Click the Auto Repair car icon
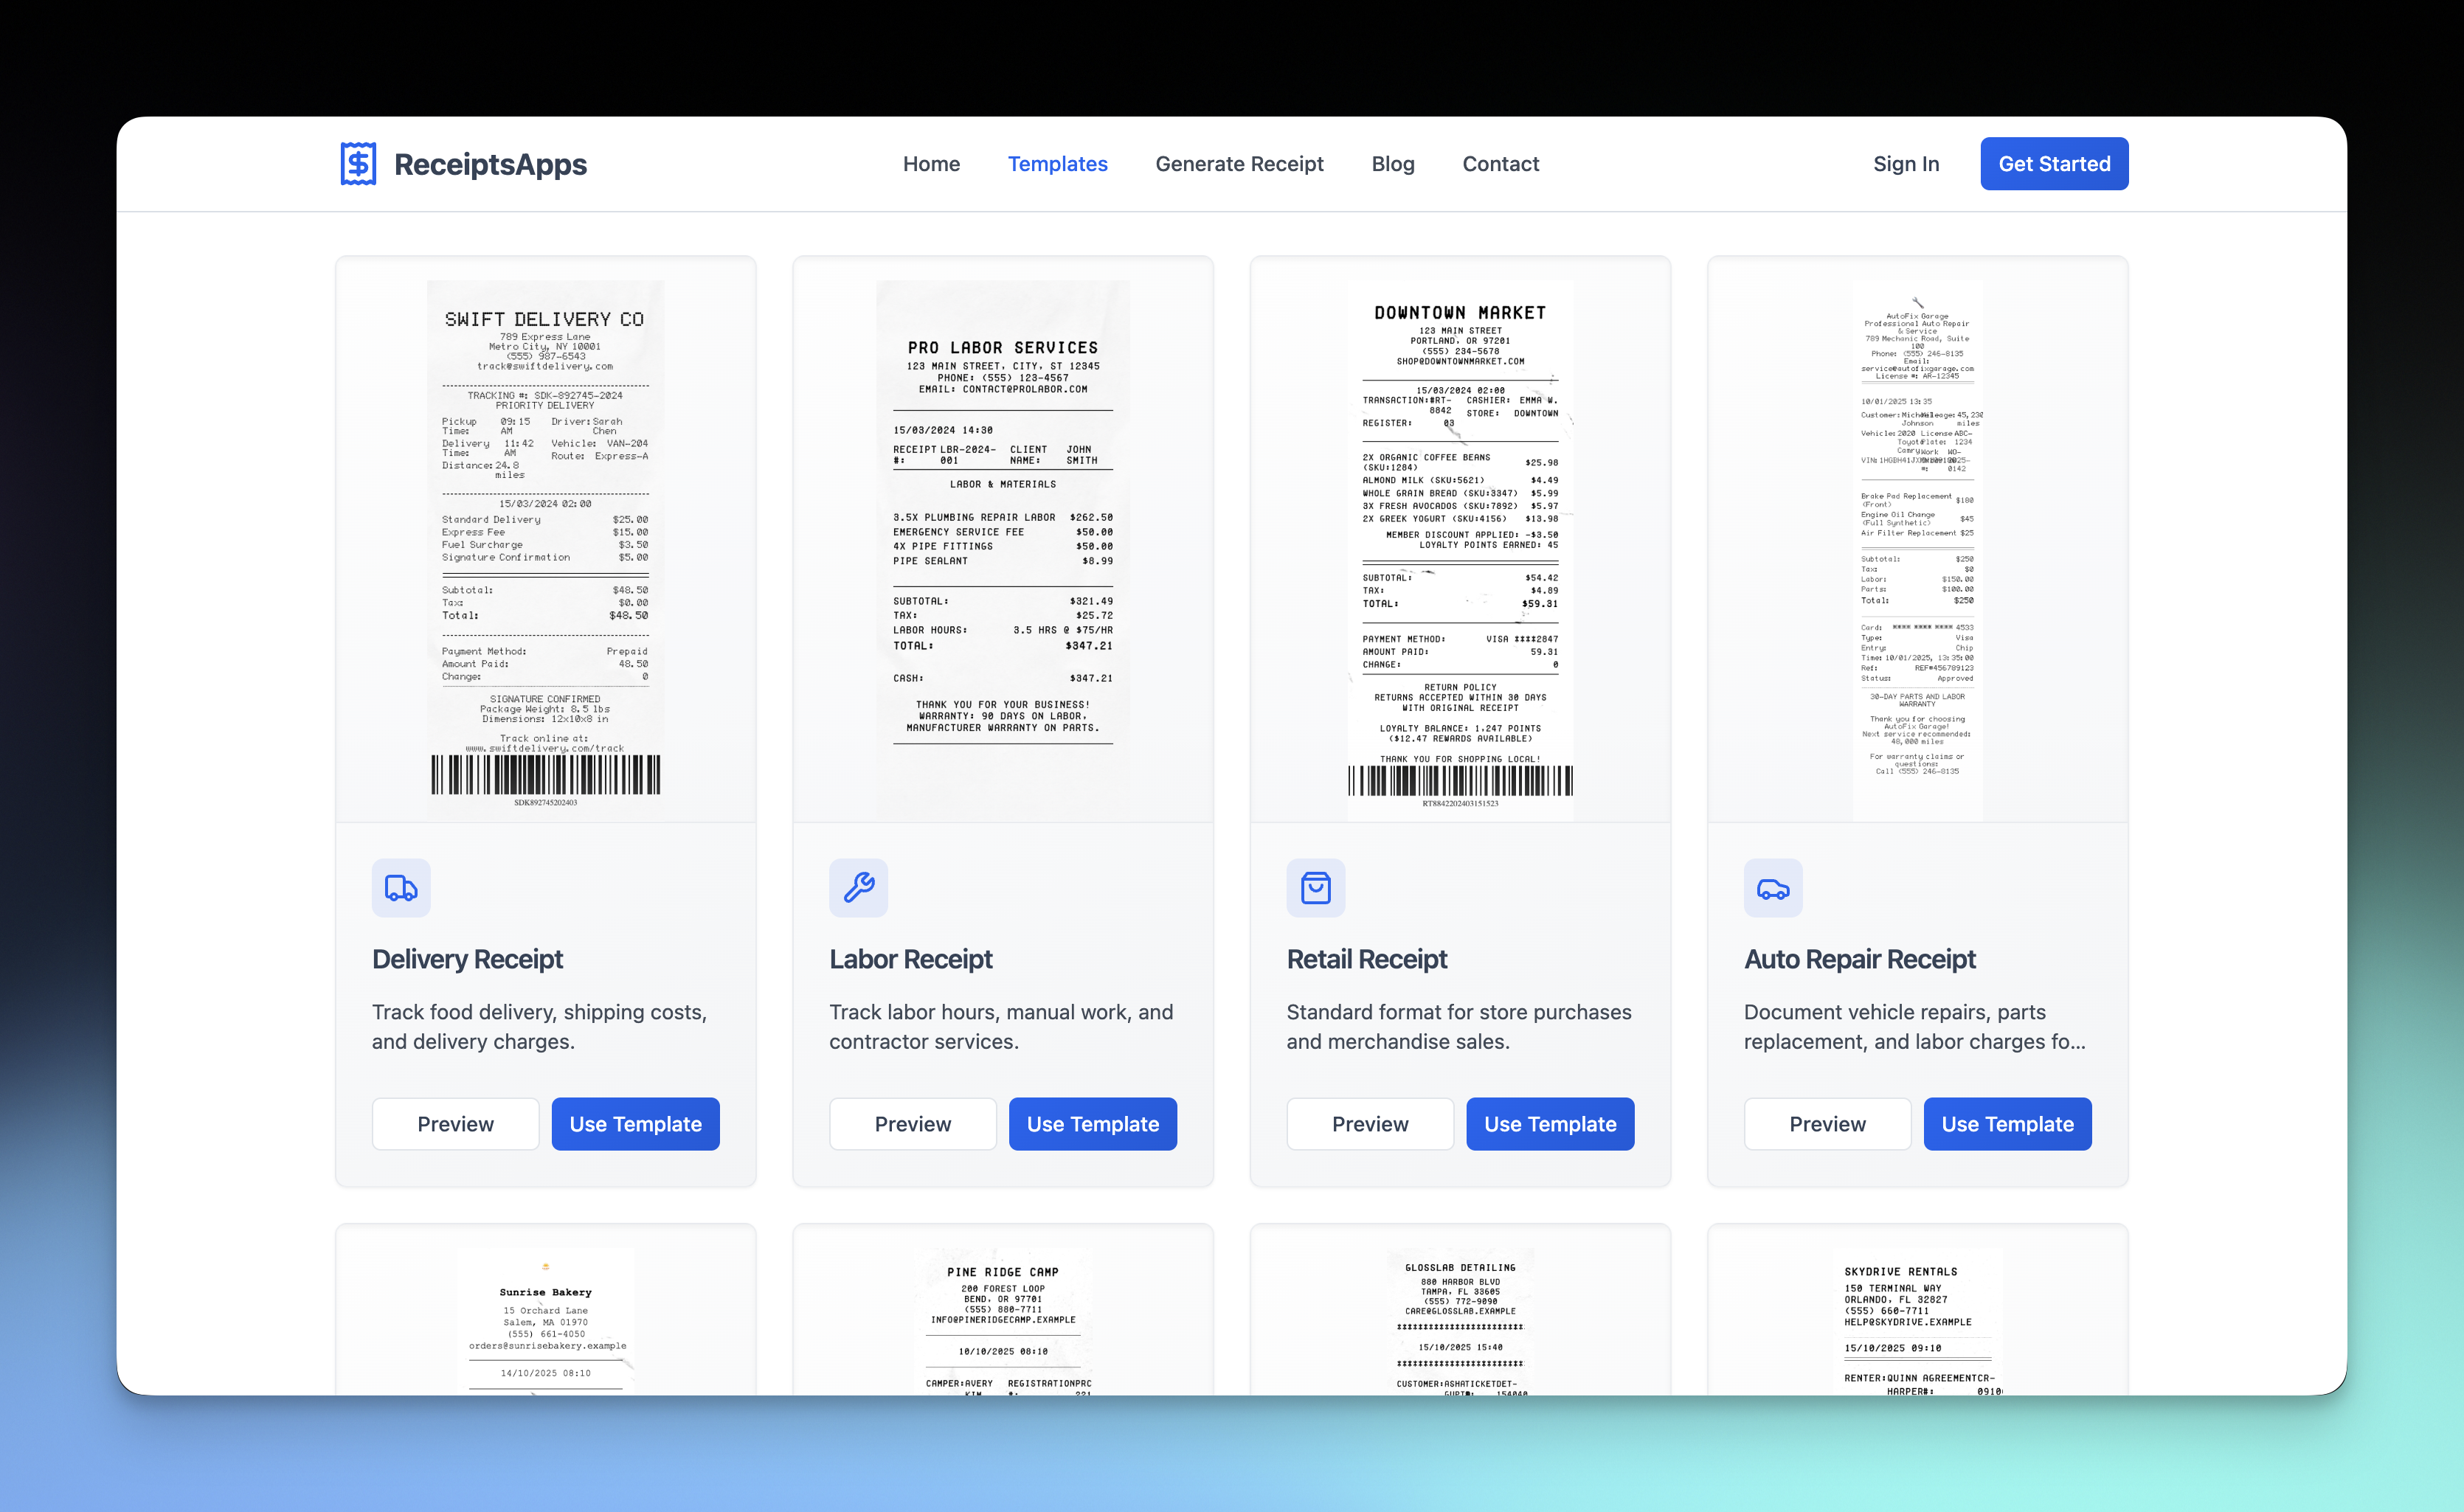The height and width of the screenshot is (1512, 2464). 1773,888
